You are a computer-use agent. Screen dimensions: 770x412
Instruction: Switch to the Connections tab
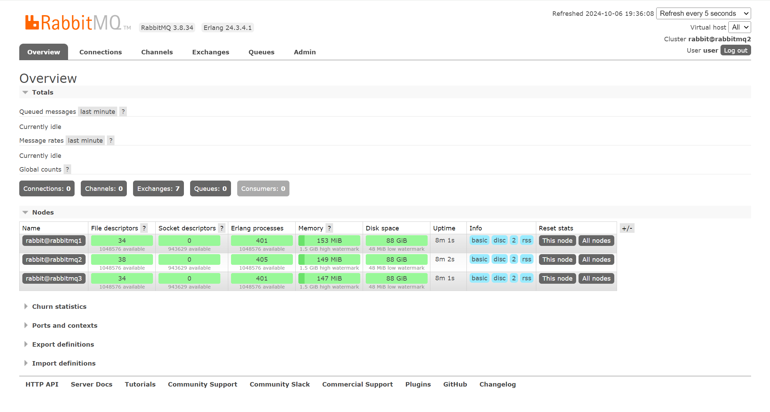(101, 52)
